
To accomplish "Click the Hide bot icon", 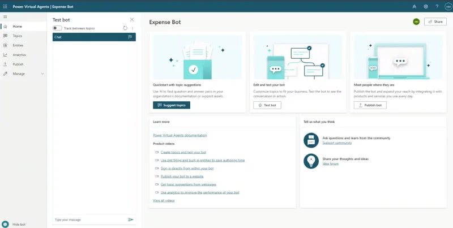I will [x=5, y=224].
